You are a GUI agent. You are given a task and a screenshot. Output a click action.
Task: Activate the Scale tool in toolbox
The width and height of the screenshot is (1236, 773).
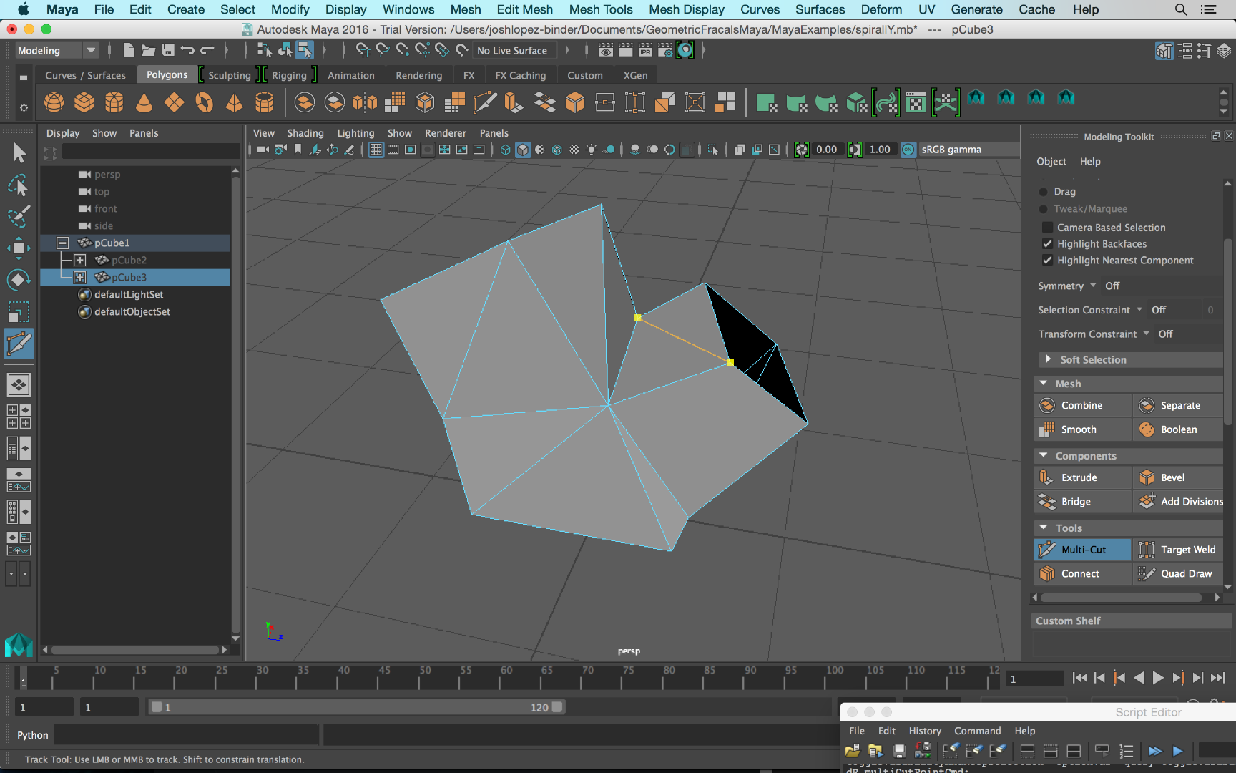click(19, 312)
